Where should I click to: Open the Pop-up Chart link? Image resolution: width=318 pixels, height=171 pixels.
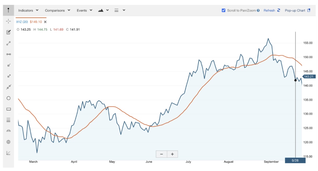pos(297,10)
